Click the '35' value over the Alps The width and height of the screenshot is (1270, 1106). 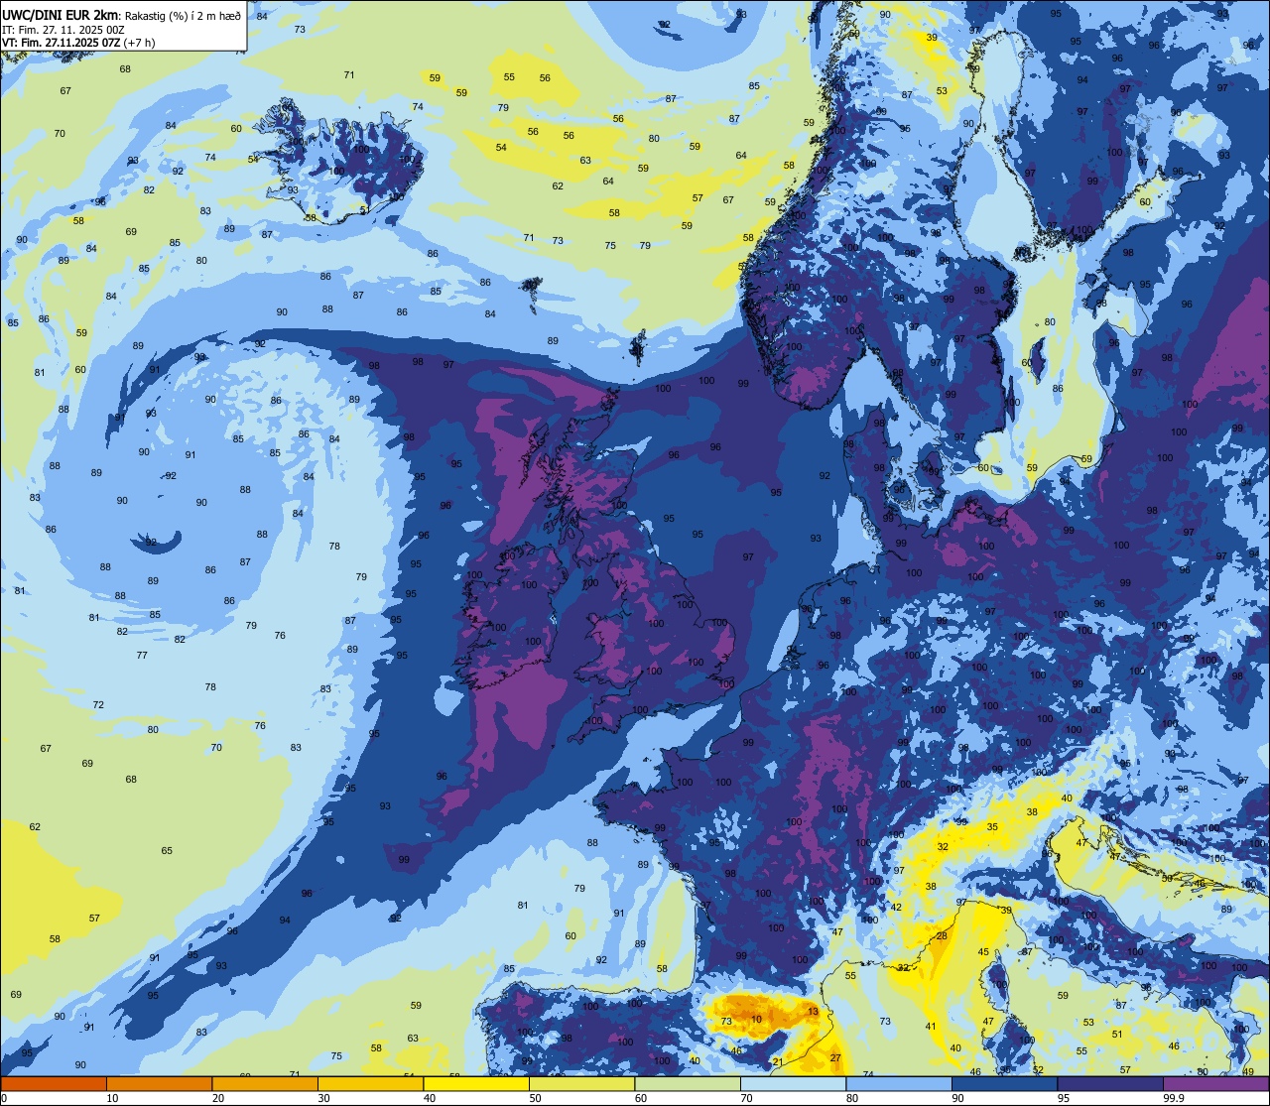click(x=992, y=827)
